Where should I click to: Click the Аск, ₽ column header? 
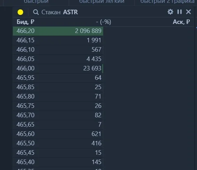(x=181, y=22)
